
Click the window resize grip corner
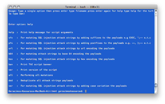(x=156, y=92)
